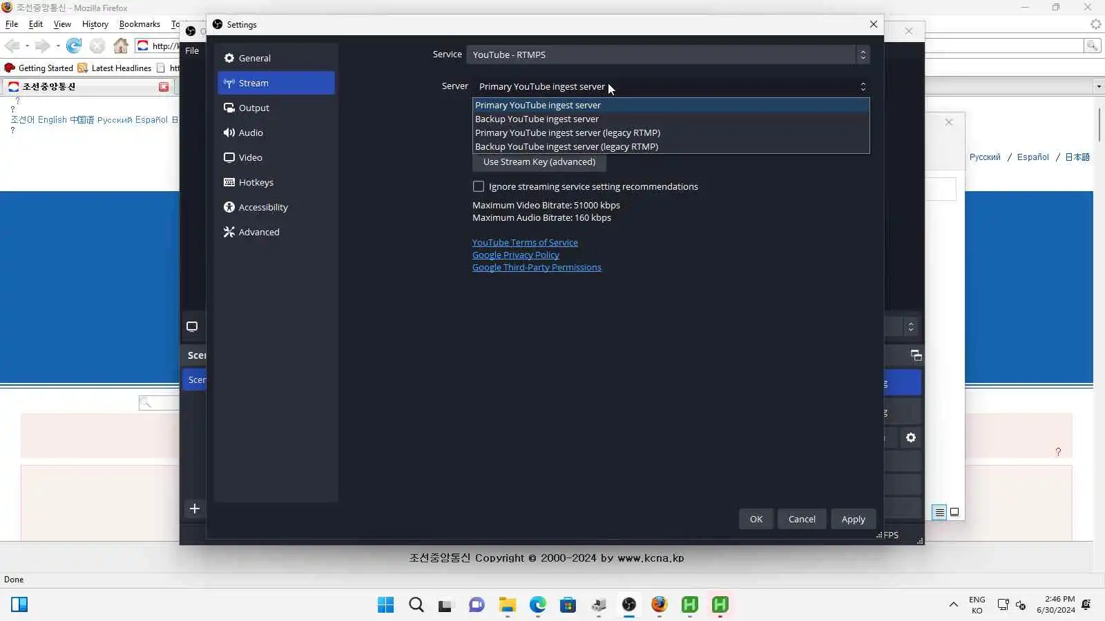Show hidden system tray icons

coord(953,605)
